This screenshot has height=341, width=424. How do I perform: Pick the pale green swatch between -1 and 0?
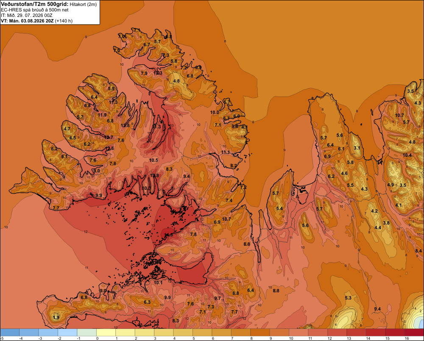click(x=87, y=333)
